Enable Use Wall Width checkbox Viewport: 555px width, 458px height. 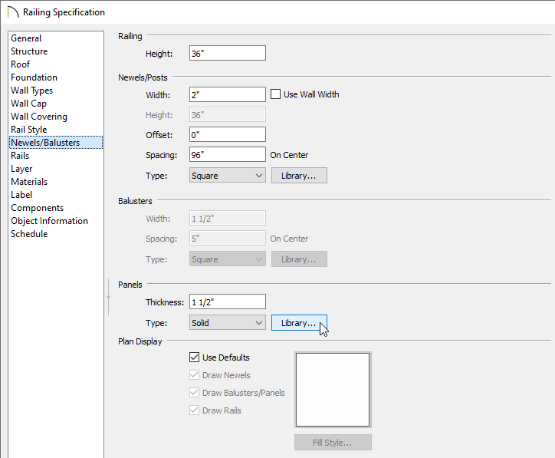pyautogui.click(x=275, y=94)
